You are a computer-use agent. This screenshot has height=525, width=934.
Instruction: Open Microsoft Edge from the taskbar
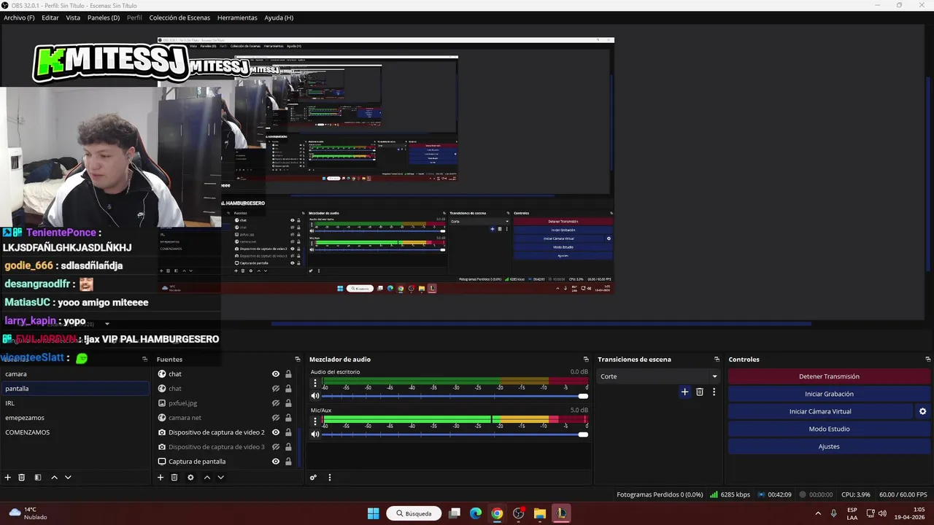pos(476,513)
